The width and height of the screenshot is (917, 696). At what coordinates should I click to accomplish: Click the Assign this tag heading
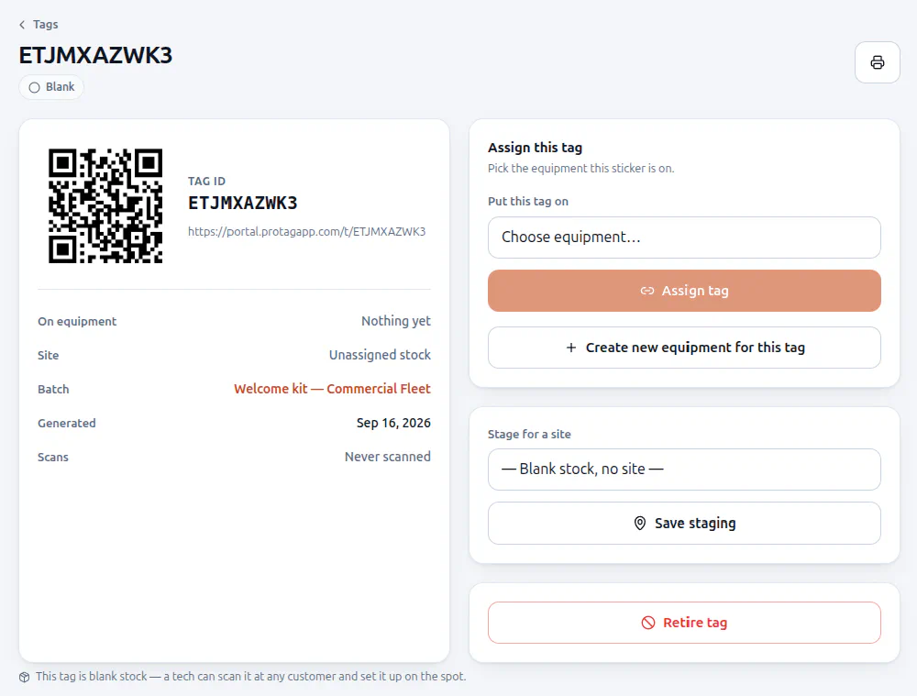[536, 148]
